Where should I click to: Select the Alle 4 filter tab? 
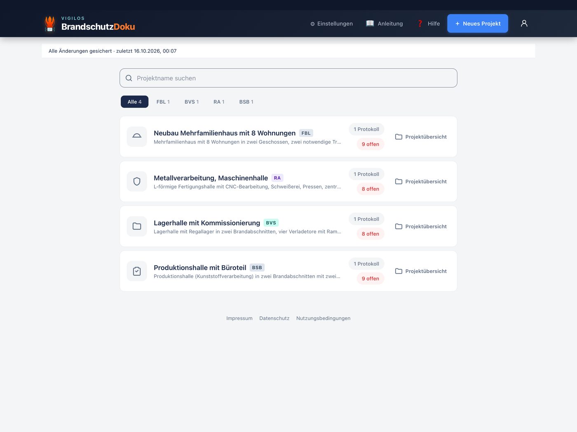pos(134,102)
